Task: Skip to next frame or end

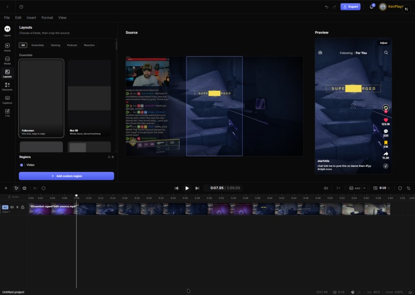Action: click(x=197, y=188)
